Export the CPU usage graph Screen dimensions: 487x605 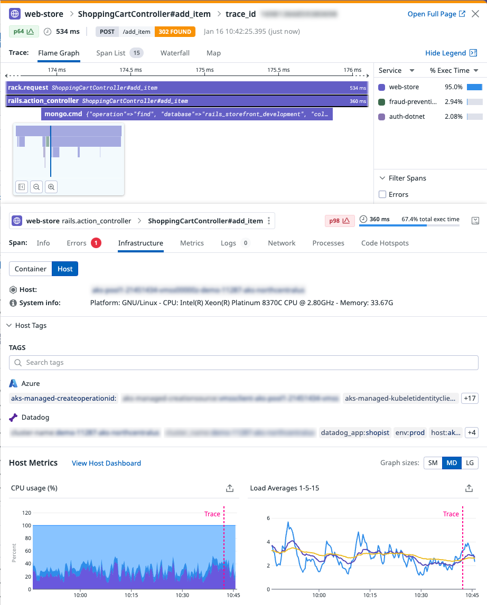[x=230, y=488]
